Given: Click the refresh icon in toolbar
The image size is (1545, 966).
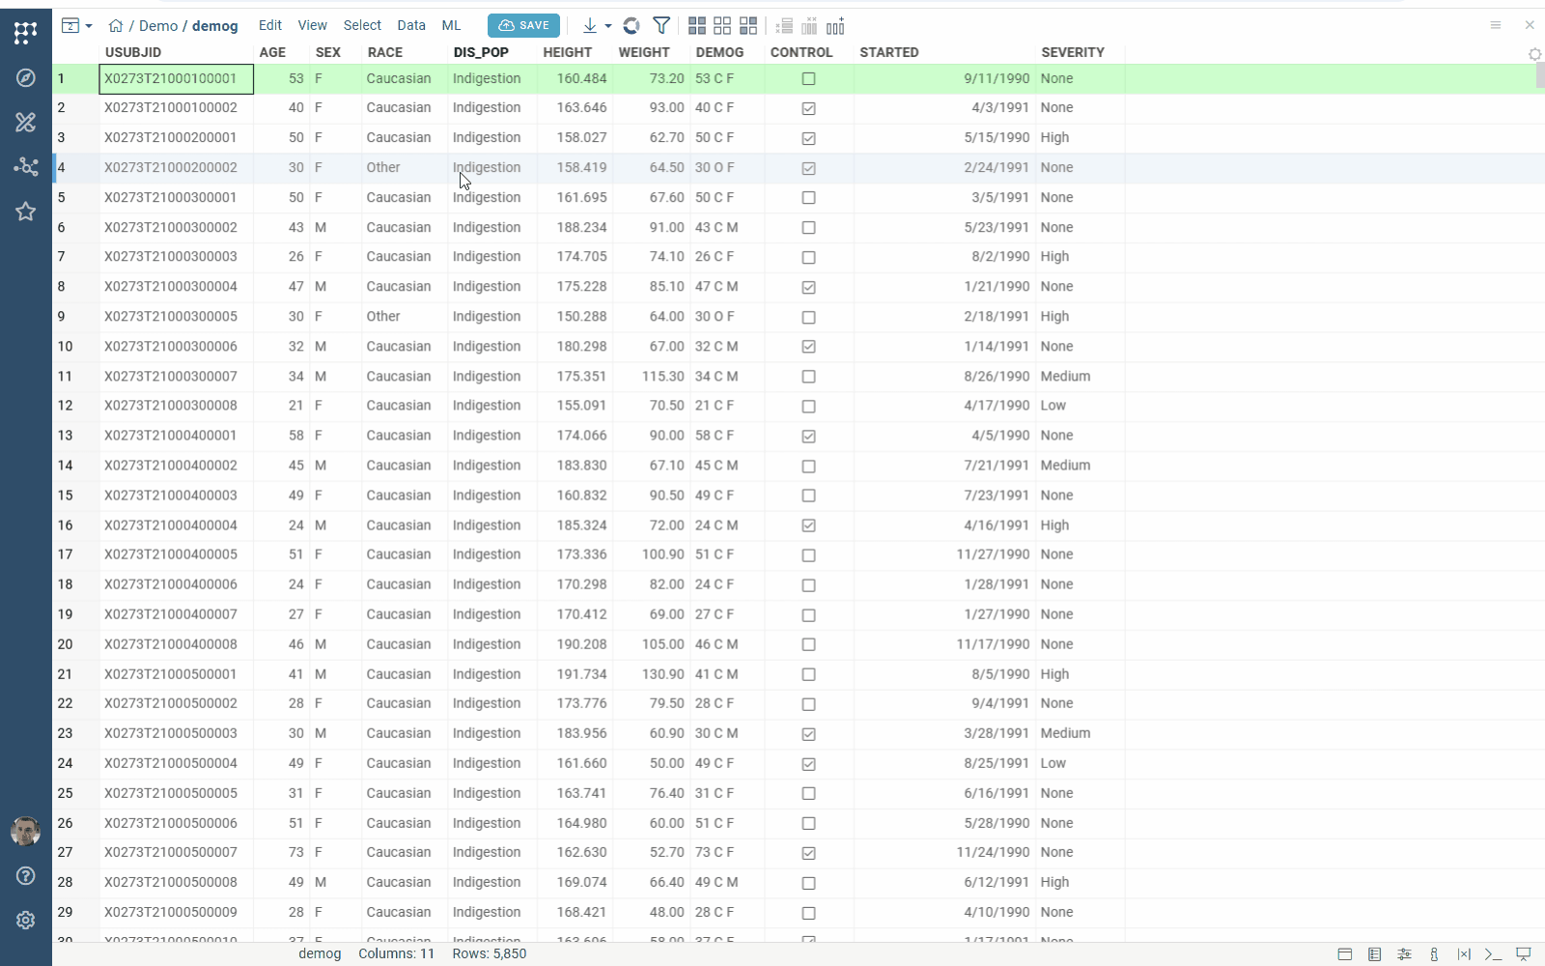Looking at the screenshot, I should click(632, 26).
